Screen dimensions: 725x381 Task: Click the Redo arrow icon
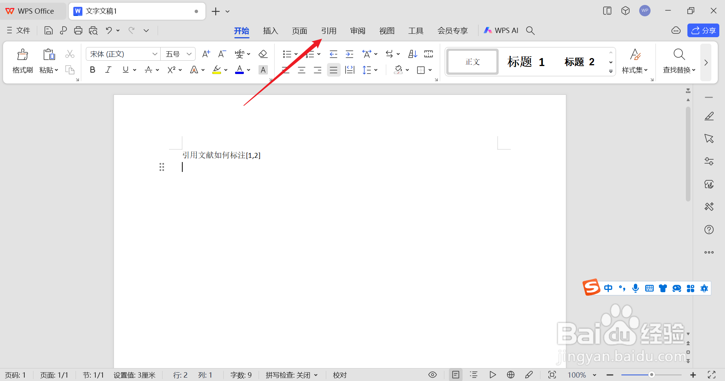click(x=131, y=30)
